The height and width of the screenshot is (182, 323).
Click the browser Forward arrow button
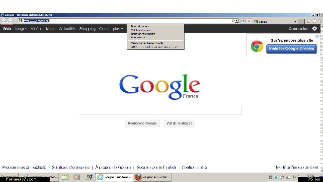[x=10, y=21]
